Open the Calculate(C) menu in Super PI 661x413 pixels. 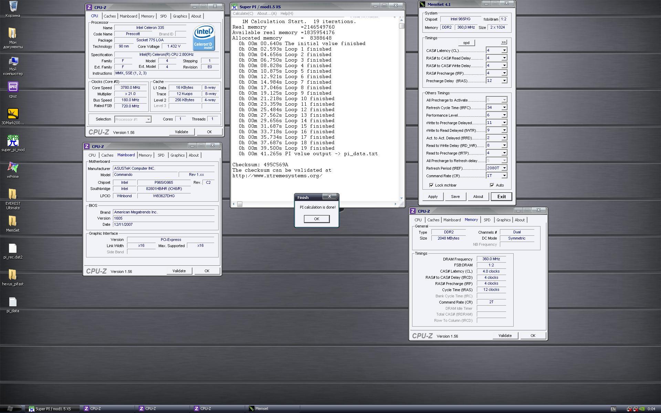pyautogui.click(x=243, y=13)
